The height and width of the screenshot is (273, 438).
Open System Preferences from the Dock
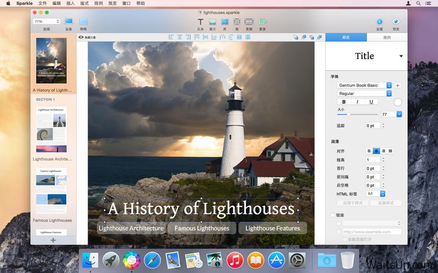297,260
